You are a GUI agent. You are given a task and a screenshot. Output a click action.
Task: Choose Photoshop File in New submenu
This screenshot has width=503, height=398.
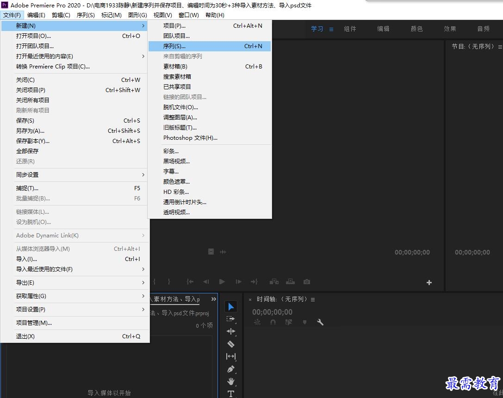pos(210,138)
